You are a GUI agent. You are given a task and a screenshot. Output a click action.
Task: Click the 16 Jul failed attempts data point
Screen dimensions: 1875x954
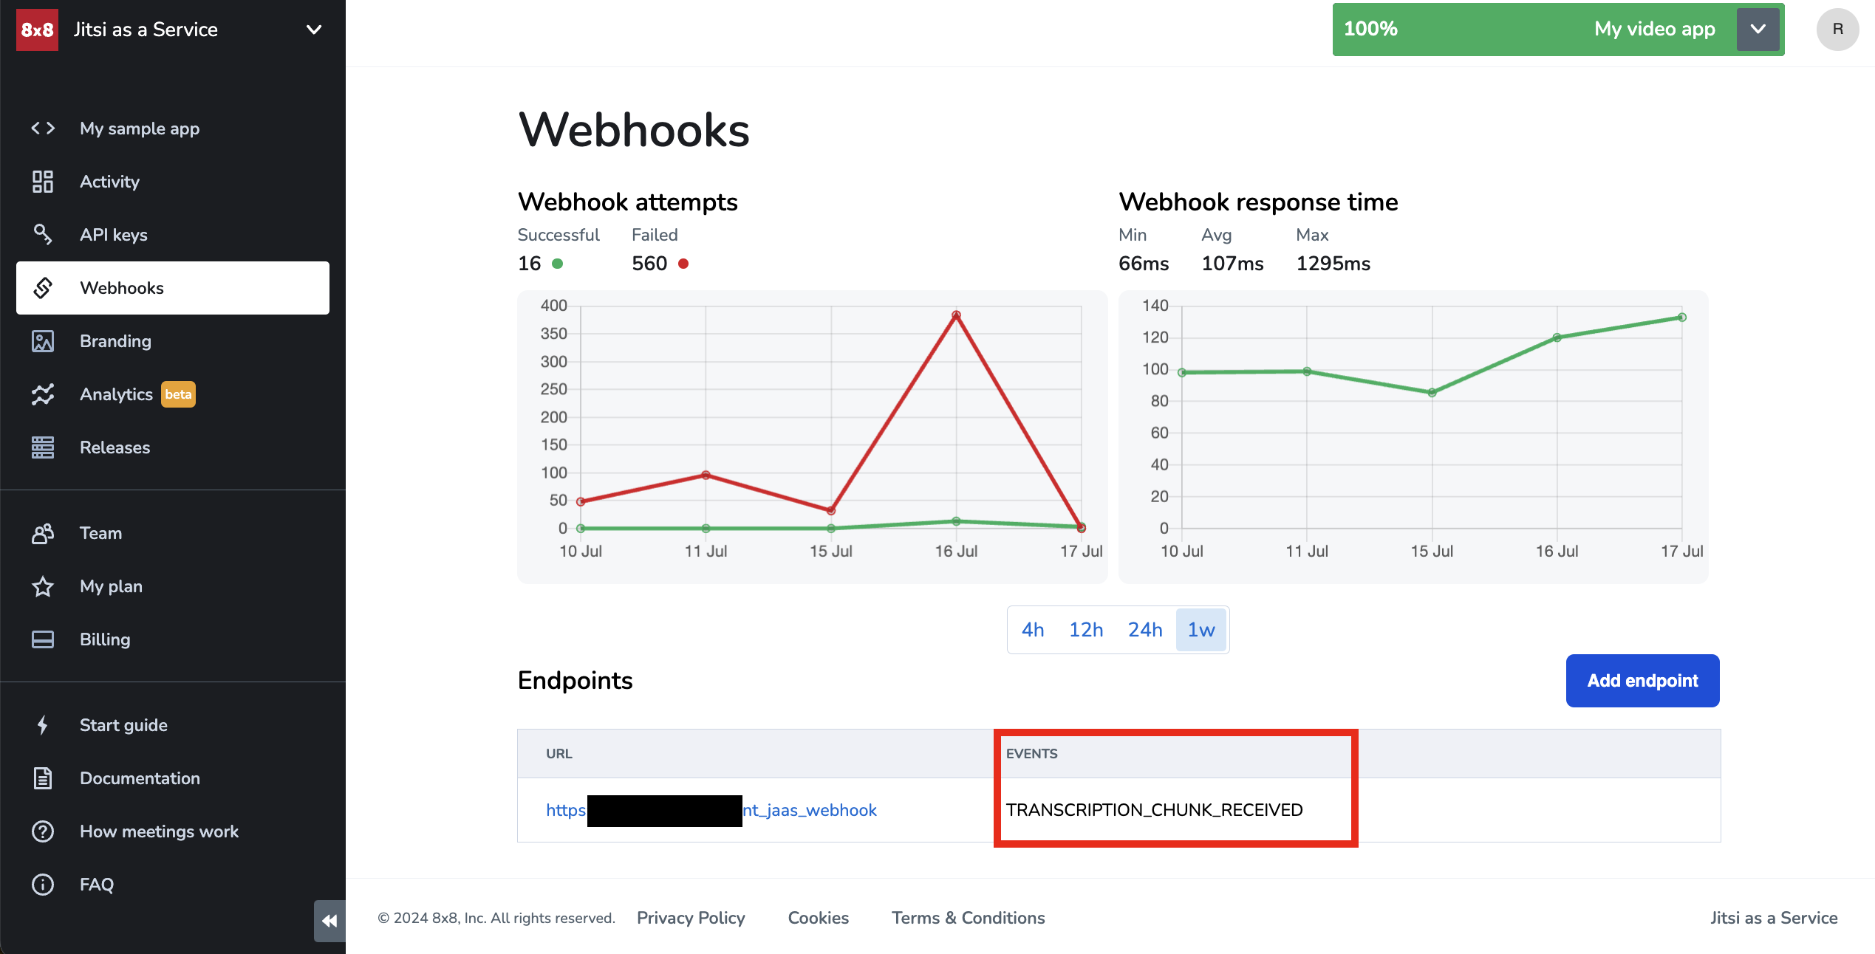tap(956, 315)
